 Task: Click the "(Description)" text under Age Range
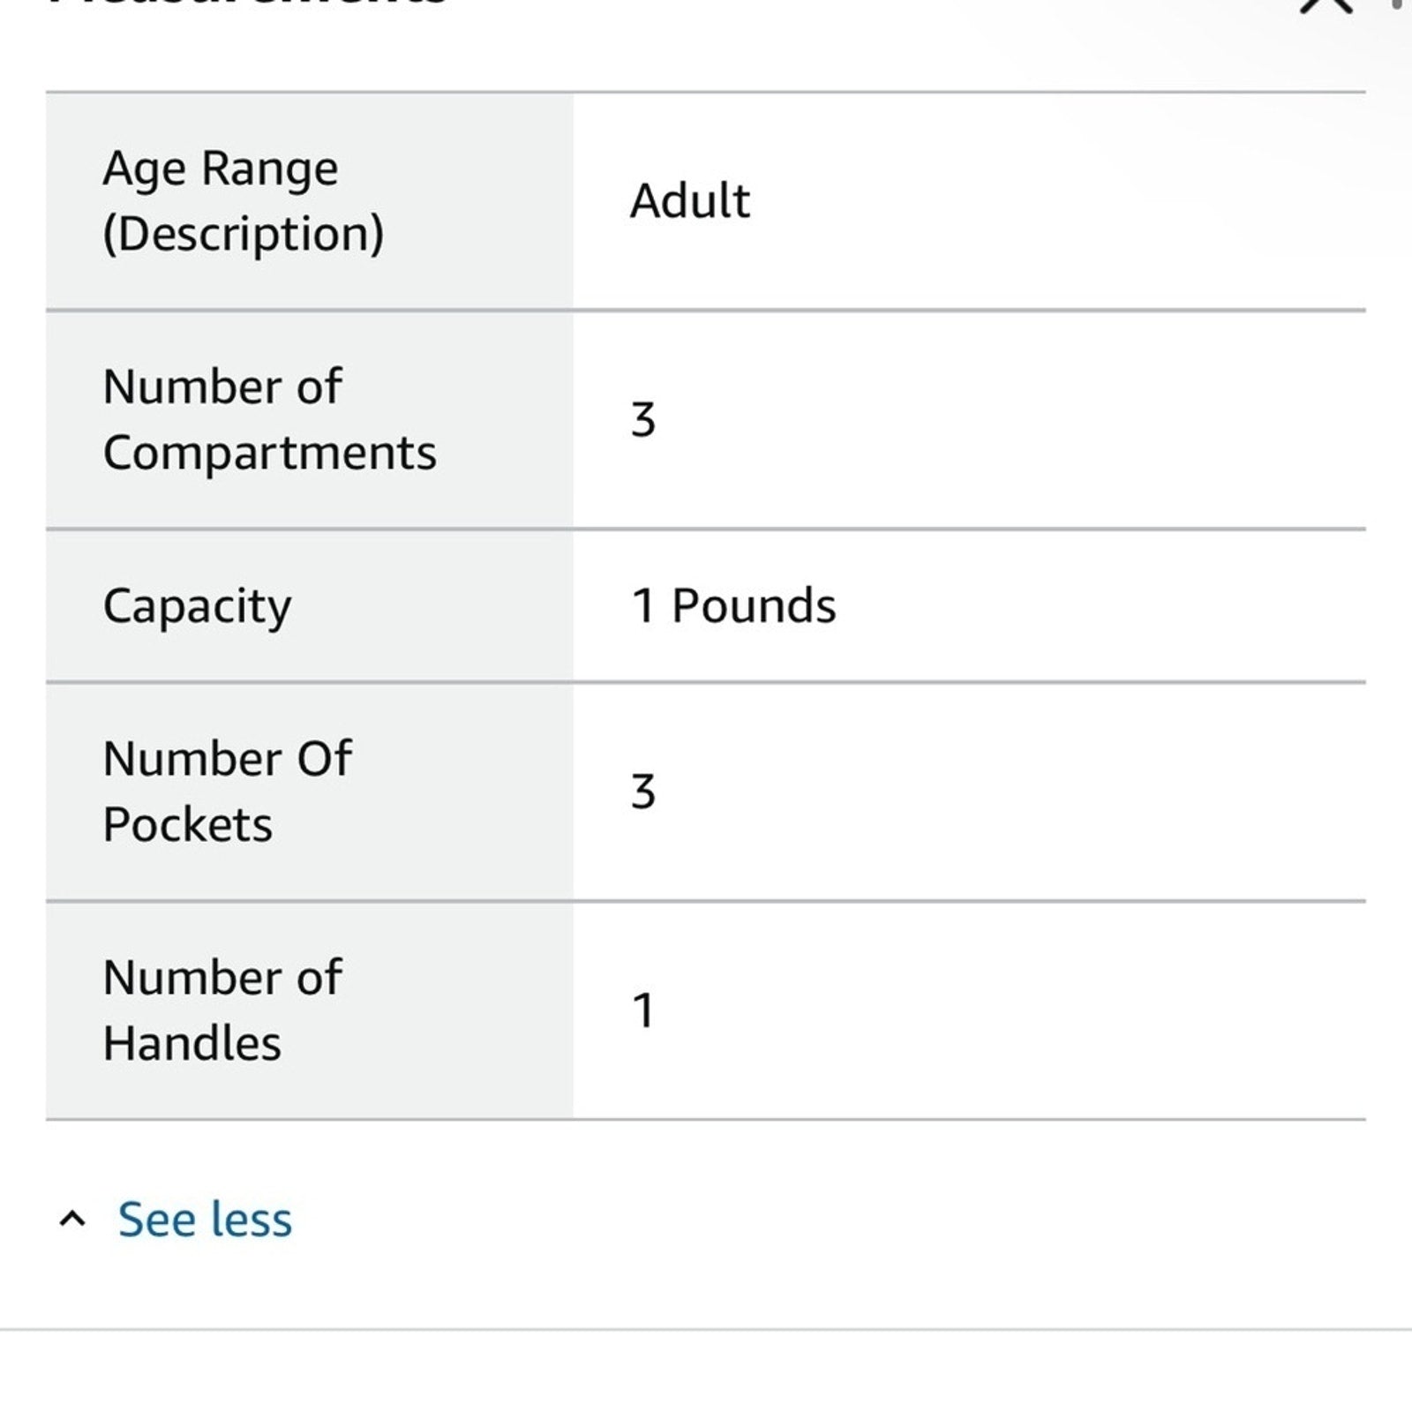pos(243,234)
